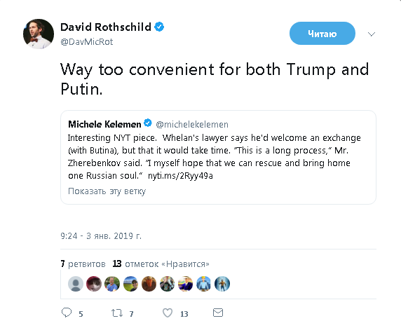Click Показать эту ветку link
Viewport: 401px width, 328px height.
coord(107,191)
